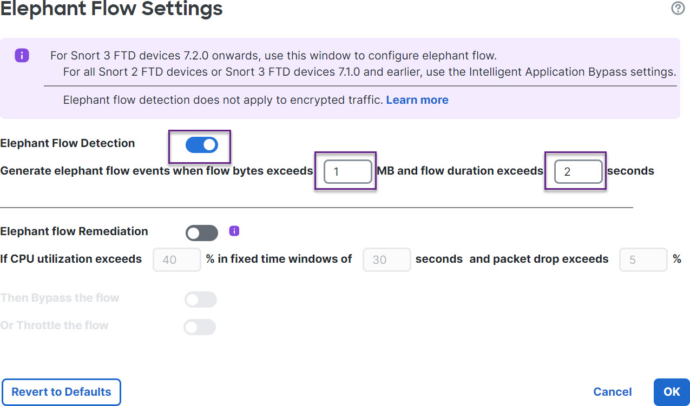Click the CPU utilization percent field
This screenshot has width=690, height=406.
177,259
